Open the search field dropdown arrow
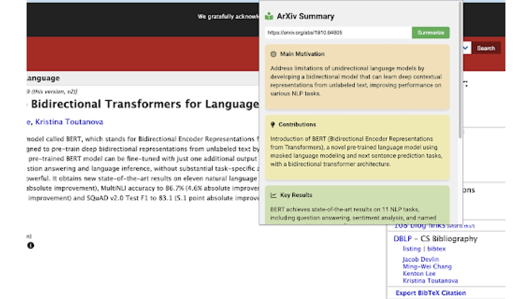Image resolution: width=532 pixels, height=299 pixels. point(465,48)
